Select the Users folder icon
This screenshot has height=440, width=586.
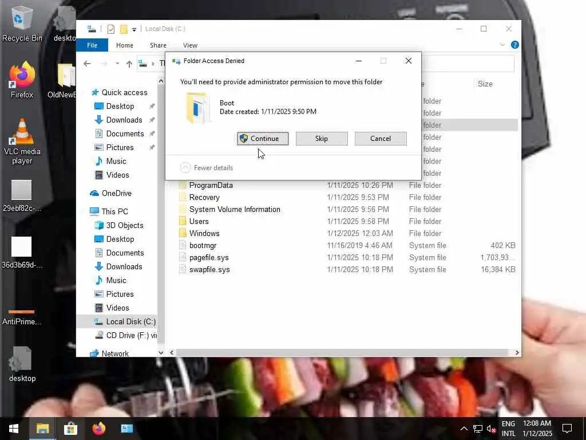pos(183,221)
